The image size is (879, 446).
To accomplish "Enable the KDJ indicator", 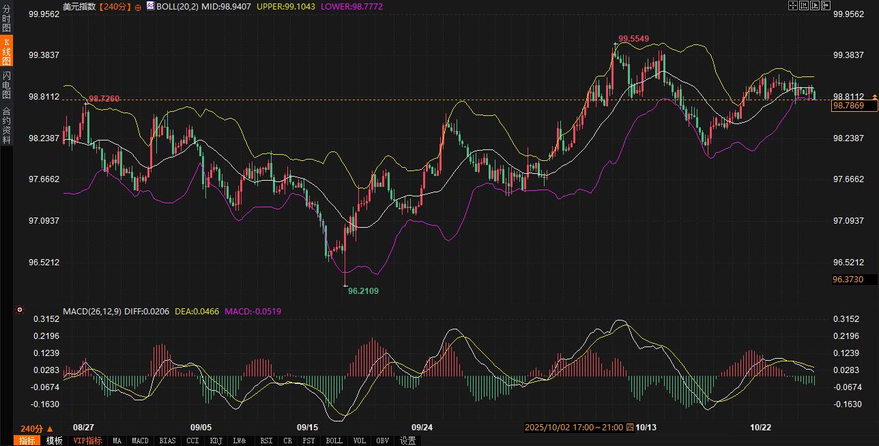I will point(216,441).
